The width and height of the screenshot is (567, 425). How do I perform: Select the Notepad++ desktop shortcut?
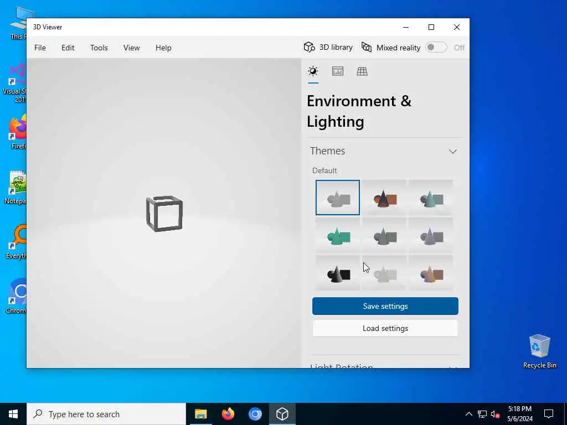(16, 188)
